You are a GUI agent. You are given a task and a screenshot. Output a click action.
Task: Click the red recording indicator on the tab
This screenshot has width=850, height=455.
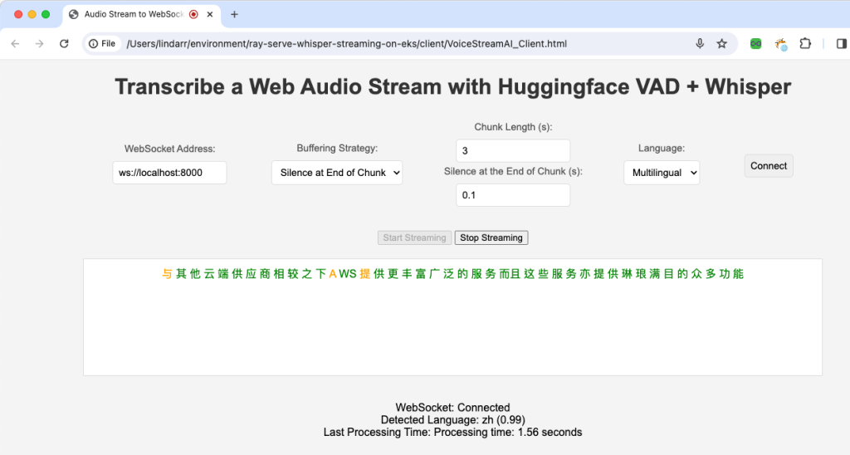click(x=193, y=15)
